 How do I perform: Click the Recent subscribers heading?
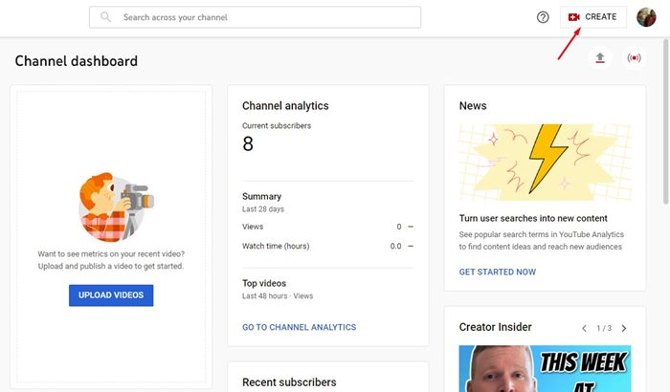[x=289, y=382]
